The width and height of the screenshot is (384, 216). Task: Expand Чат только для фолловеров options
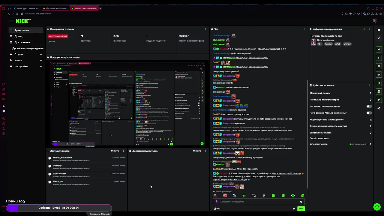click(x=340, y=100)
